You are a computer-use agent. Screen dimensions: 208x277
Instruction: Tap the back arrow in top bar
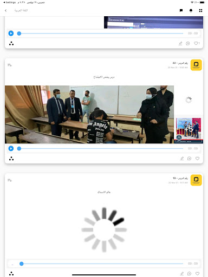[6, 10]
